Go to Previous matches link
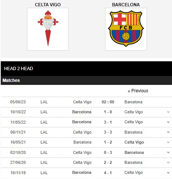The image size is (172, 179). click(x=138, y=91)
